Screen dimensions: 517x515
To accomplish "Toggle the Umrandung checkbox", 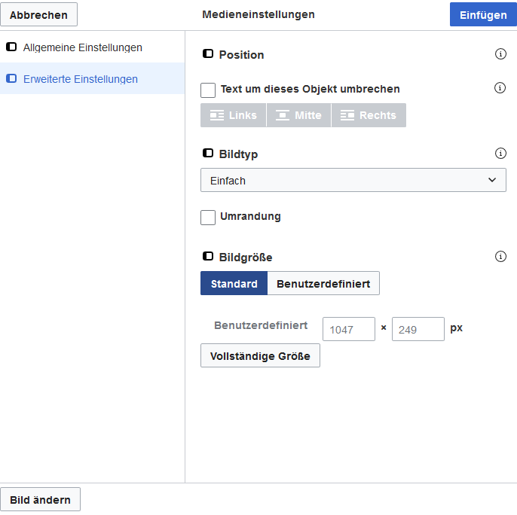I will pyautogui.click(x=208, y=217).
